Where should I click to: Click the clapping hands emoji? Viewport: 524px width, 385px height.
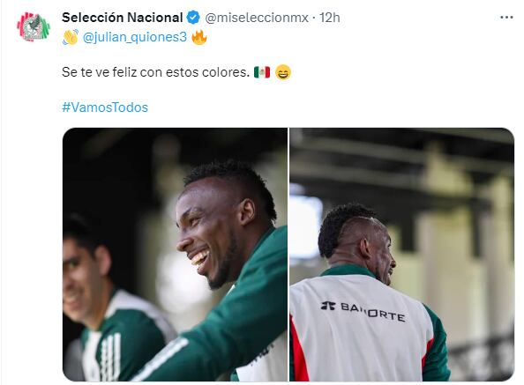click(x=71, y=37)
